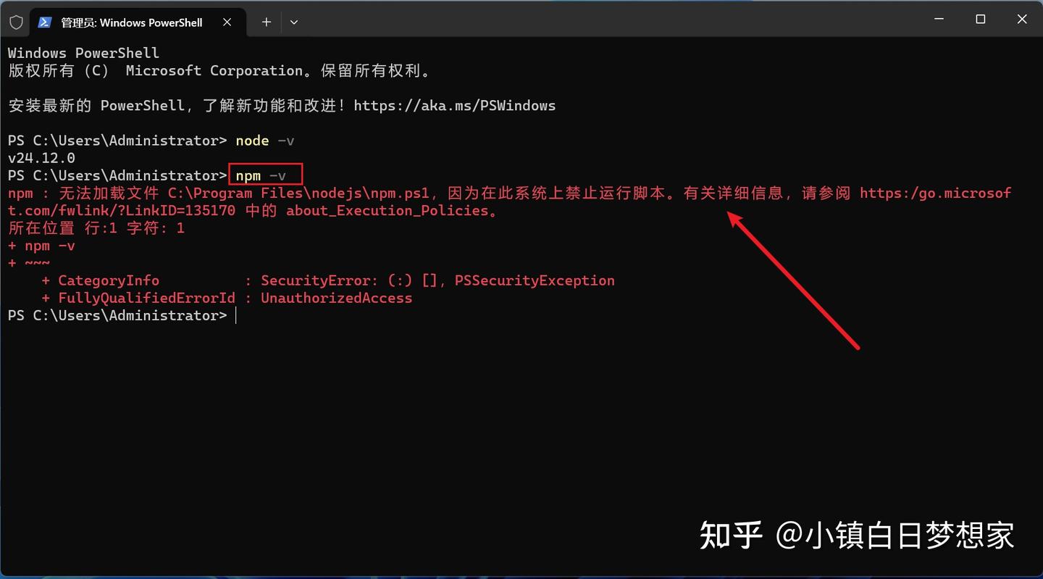The width and height of the screenshot is (1043, 579).
Task: Click the about_Execution_Policies text
Action: click(x=387, y=211)
